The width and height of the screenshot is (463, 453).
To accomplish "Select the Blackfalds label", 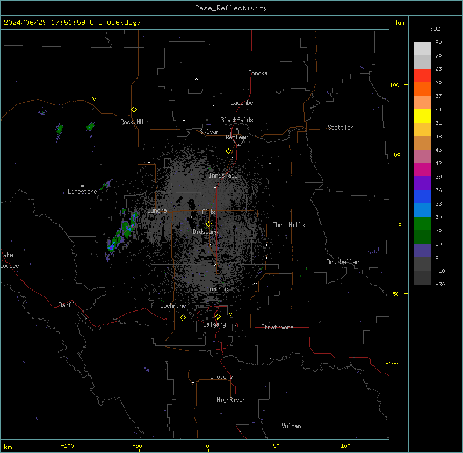I will click(x=237, y=120).
